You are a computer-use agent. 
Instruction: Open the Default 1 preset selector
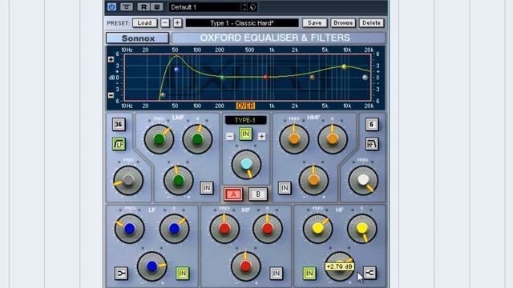click(x=205, y=7)
